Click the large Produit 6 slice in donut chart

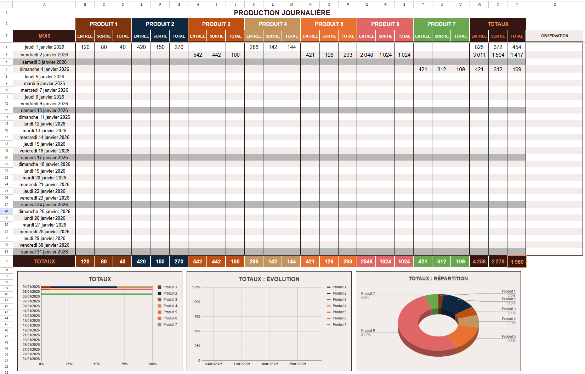tap(418, 337)
